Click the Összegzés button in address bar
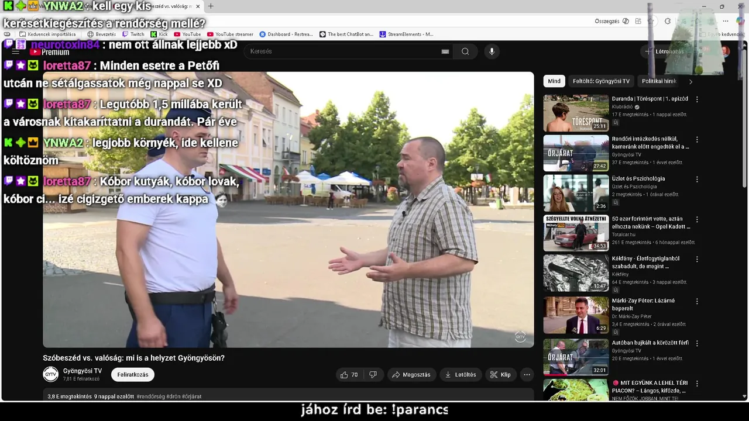 point(611,21)
